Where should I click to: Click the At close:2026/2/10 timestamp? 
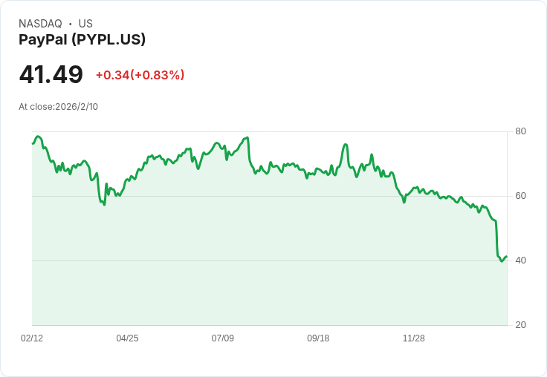[x=58, y=107]
